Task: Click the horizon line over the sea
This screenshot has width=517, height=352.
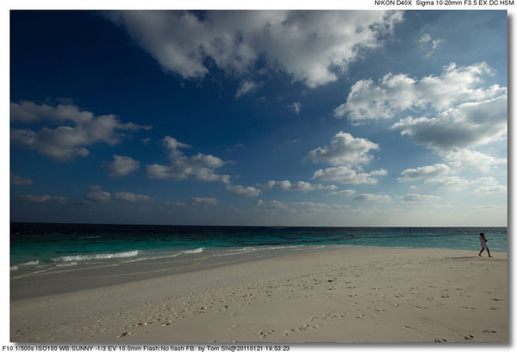Action: [x=258, y=225]
